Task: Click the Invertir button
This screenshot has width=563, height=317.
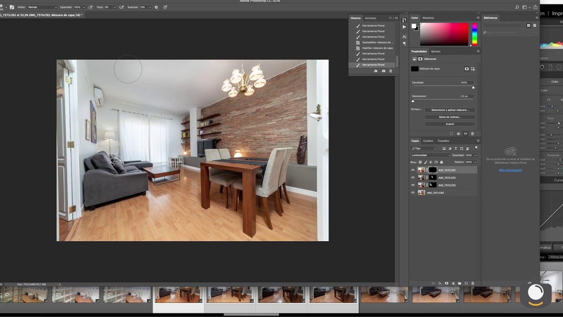Action: tap(450, 124)
